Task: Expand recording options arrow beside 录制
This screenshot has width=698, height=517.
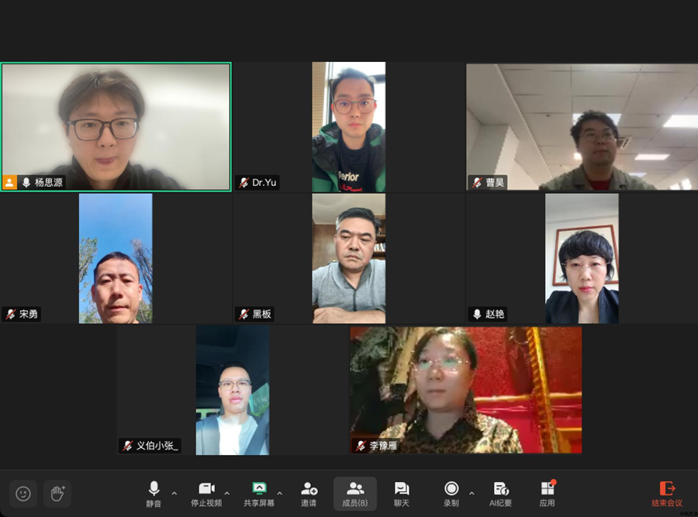Action: click(472, 493)
